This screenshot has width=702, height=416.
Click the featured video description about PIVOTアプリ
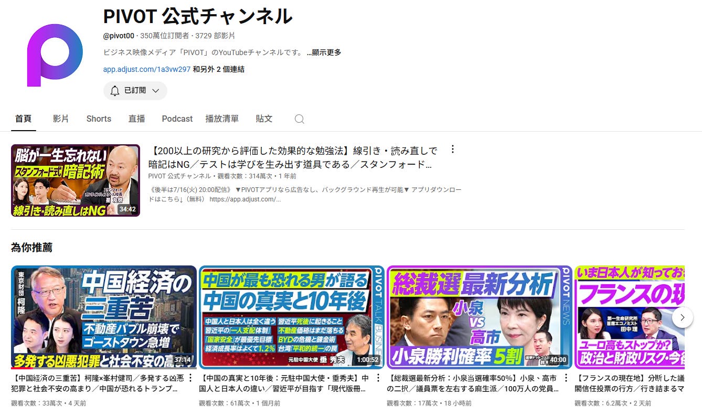point(305,195)
